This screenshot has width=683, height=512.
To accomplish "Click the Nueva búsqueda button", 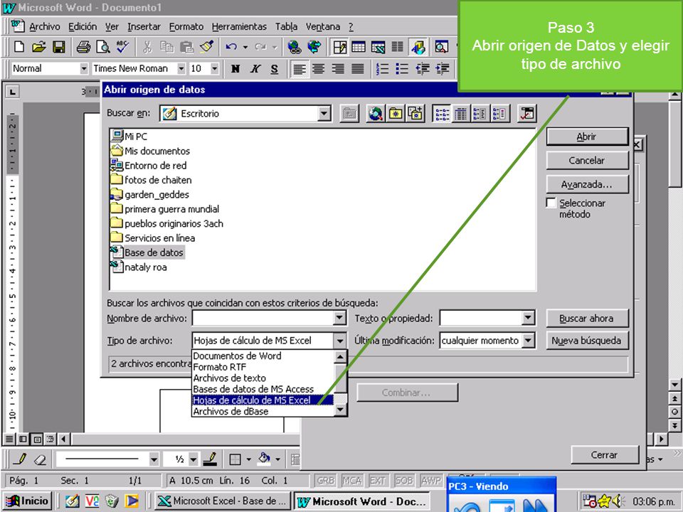I will click(x=587, y=341).
